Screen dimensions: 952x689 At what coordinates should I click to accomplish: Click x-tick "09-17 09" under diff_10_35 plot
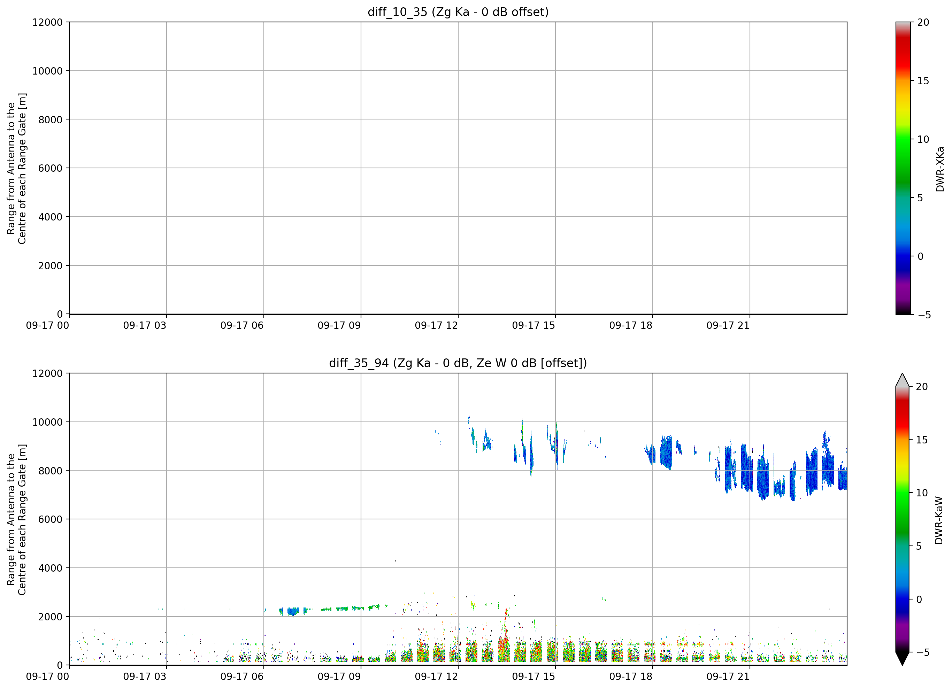339,325
